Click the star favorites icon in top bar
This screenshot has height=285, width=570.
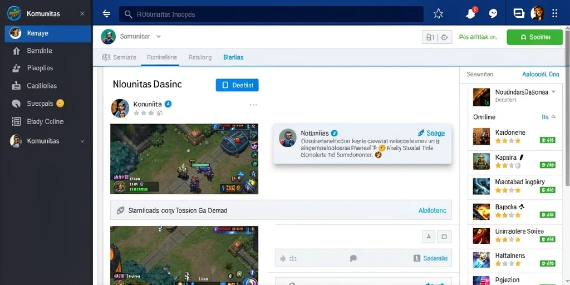point(439,14)
